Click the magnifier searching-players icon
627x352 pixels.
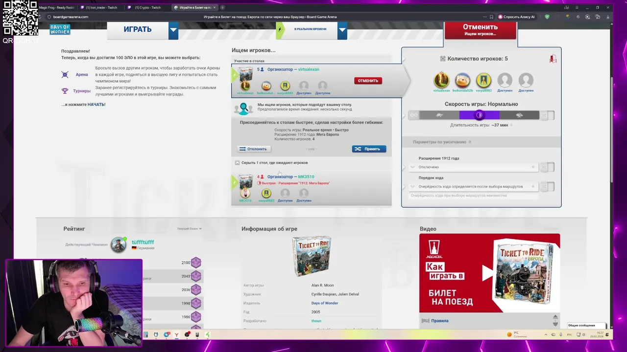243,109
